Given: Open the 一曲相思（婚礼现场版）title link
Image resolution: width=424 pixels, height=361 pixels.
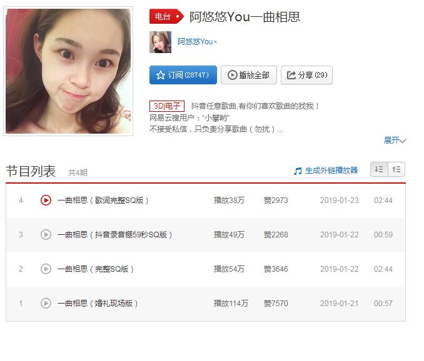Looking at the screenshot, I should click(x=98, y=304).
